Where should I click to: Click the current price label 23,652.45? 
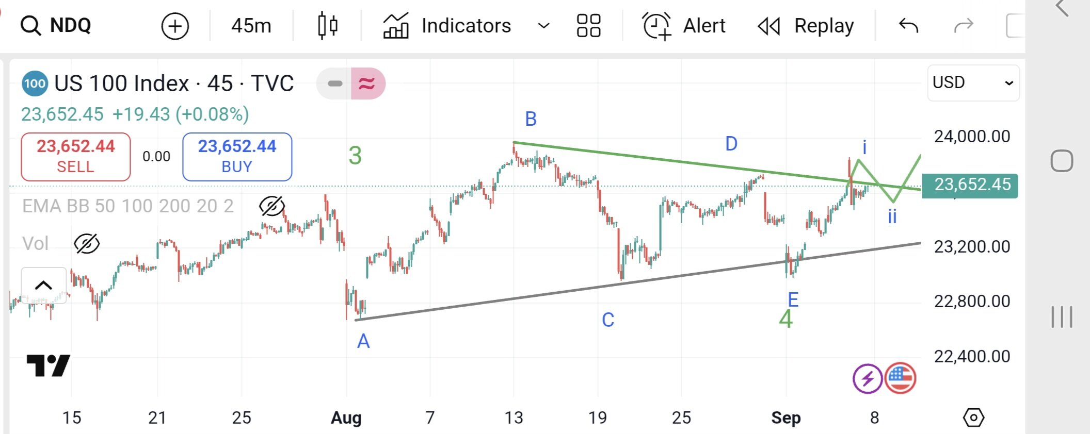click(970, 185)
